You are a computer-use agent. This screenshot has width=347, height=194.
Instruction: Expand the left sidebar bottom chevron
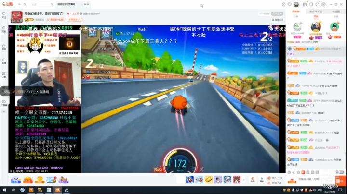[x=4, y=112]
